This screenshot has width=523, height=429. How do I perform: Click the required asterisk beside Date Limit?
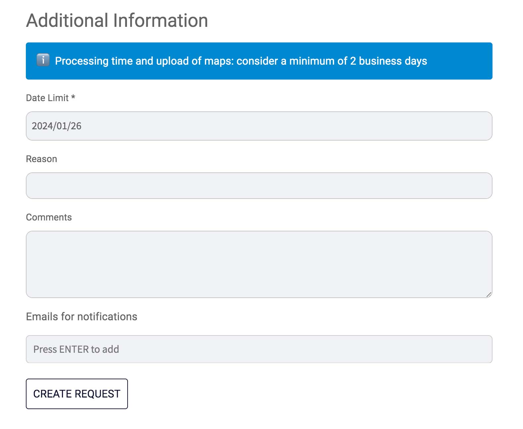point(73,97)
